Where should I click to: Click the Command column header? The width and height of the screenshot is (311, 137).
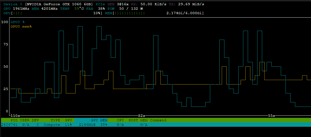(x=158, y=120)
